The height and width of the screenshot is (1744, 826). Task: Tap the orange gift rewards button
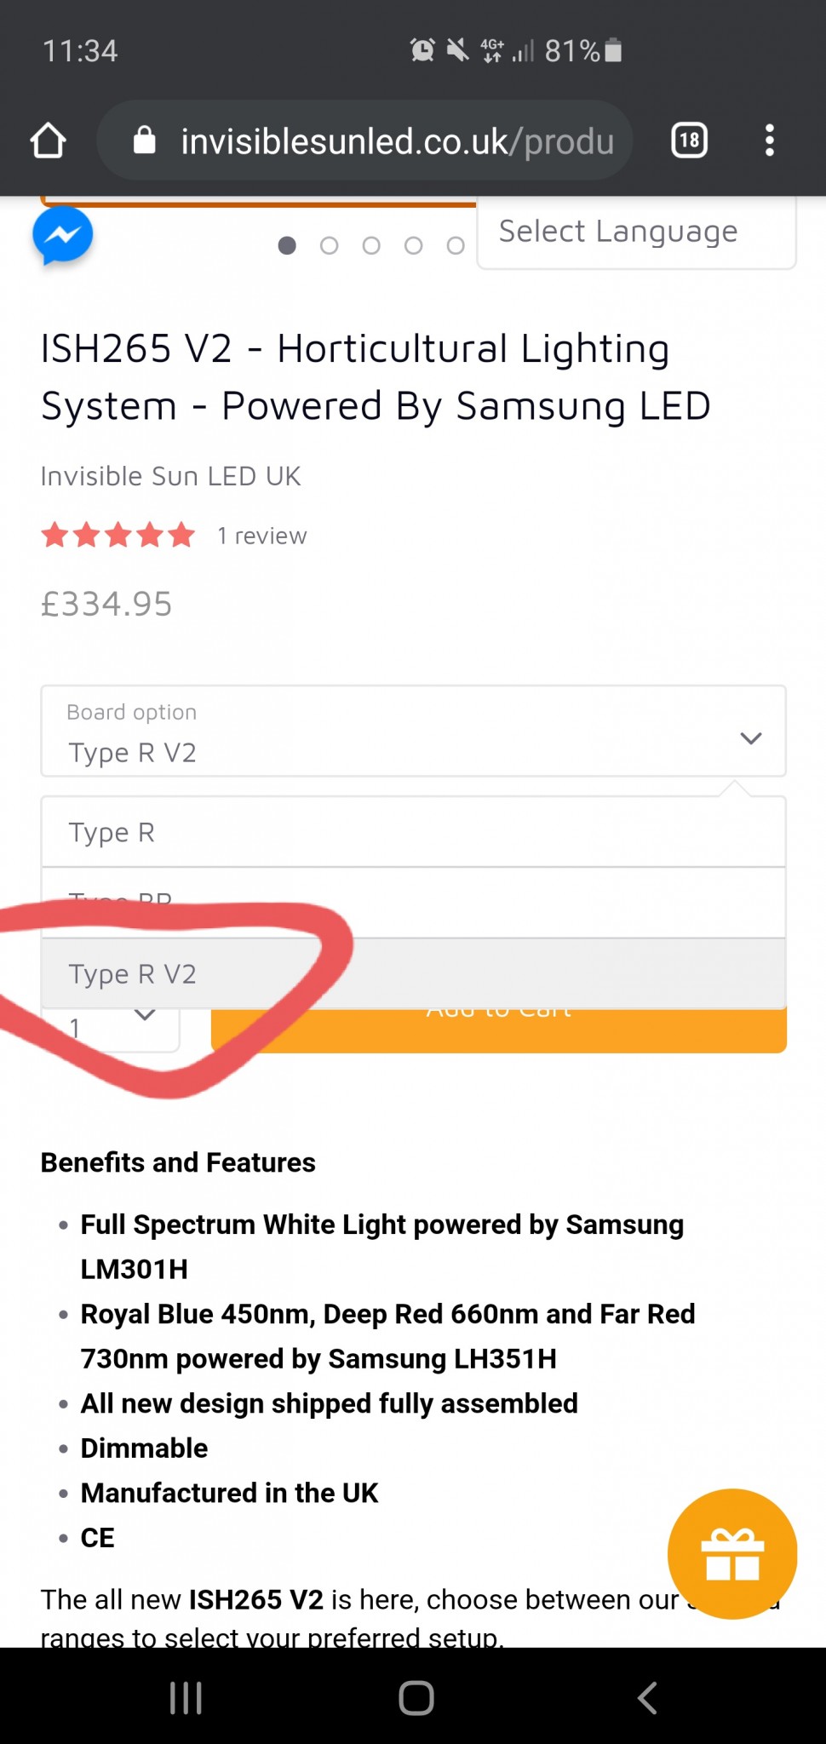click(732, 1553)
